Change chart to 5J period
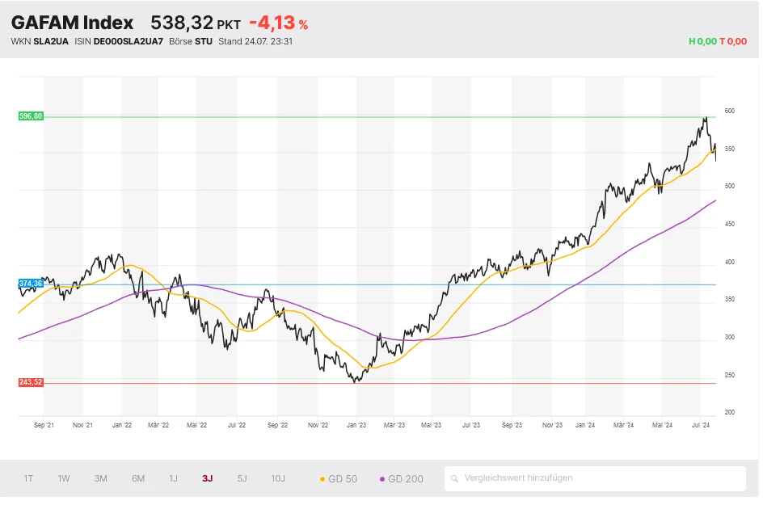Image resolution: width=763 pixels, height=505 pixels. tap(242, 478)
